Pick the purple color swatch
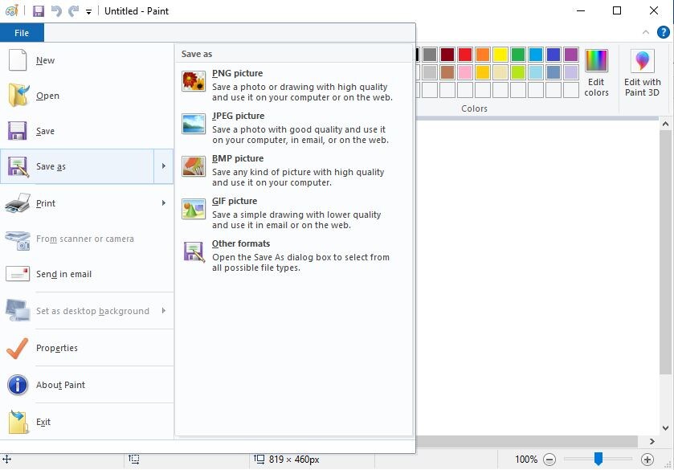The height and width of the screenshot is (470, 674). (x=571, y=55)
